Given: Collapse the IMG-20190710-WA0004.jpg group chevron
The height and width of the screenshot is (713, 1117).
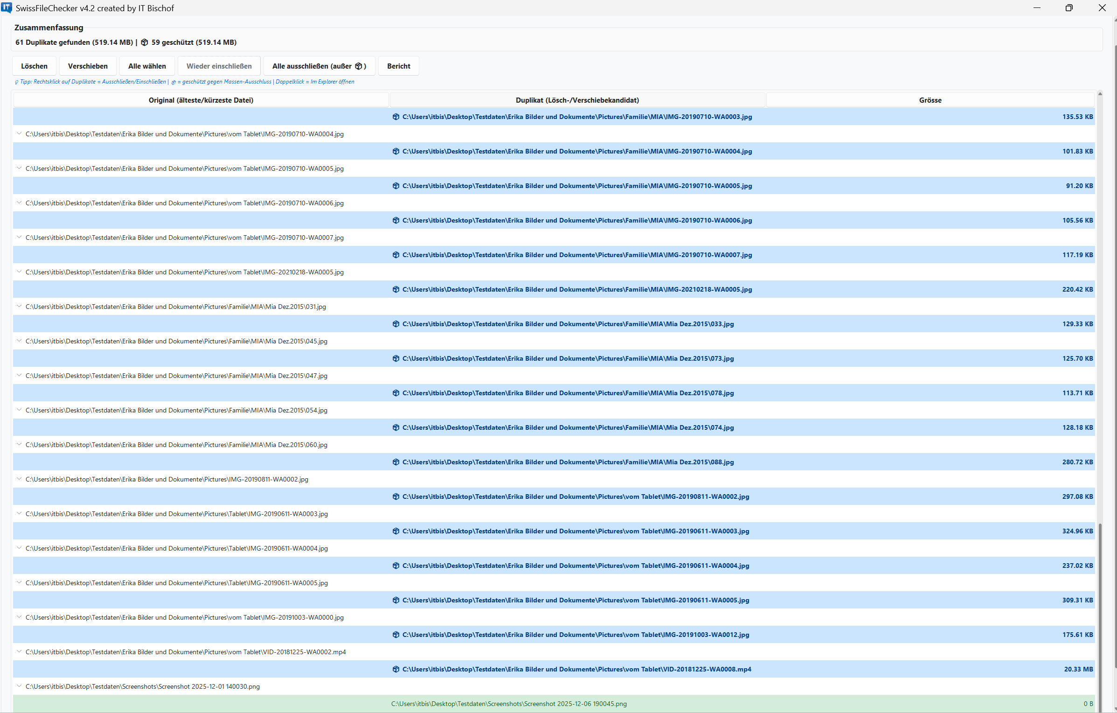Looking at the screenshot, I should point(19,133).
